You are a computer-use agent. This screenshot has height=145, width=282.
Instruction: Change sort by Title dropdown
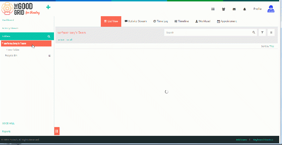coord(271,46)
